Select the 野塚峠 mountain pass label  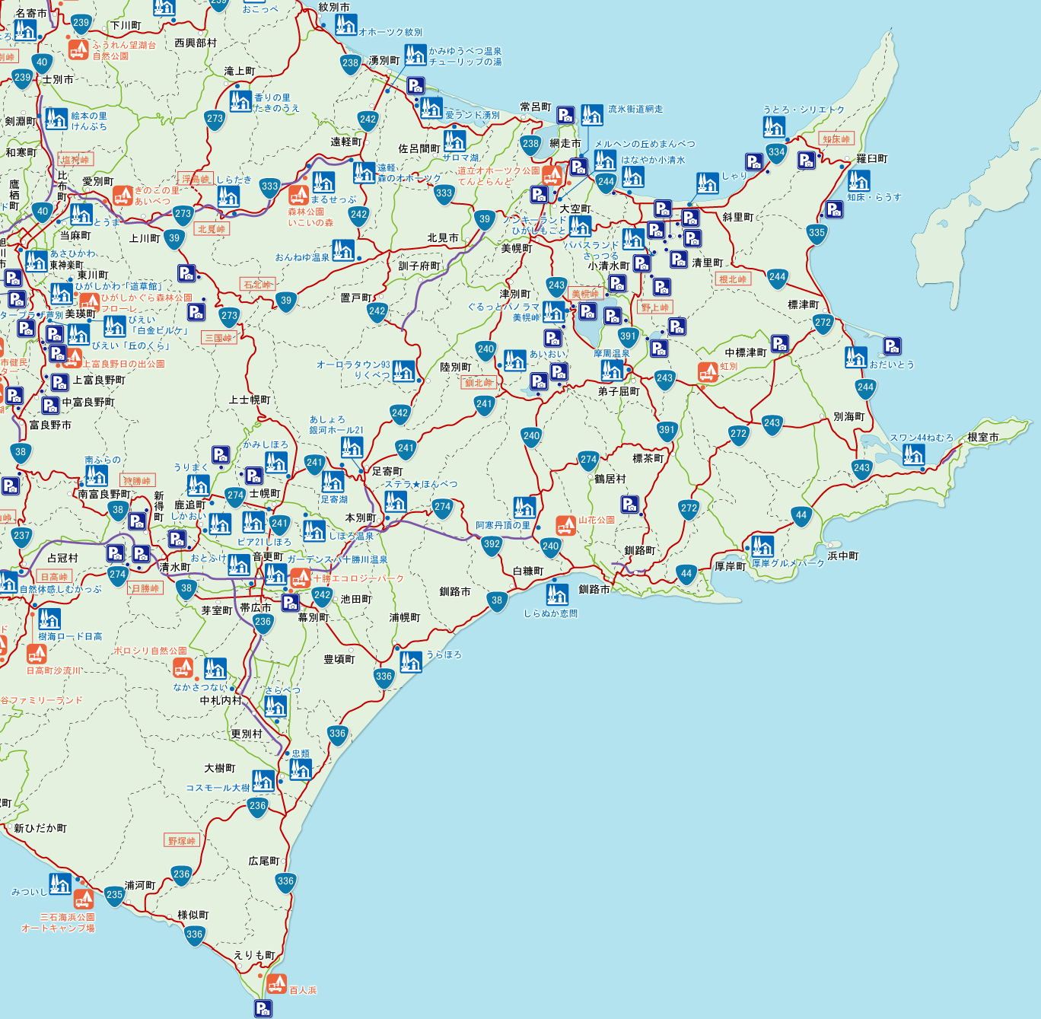coord(182,840)
